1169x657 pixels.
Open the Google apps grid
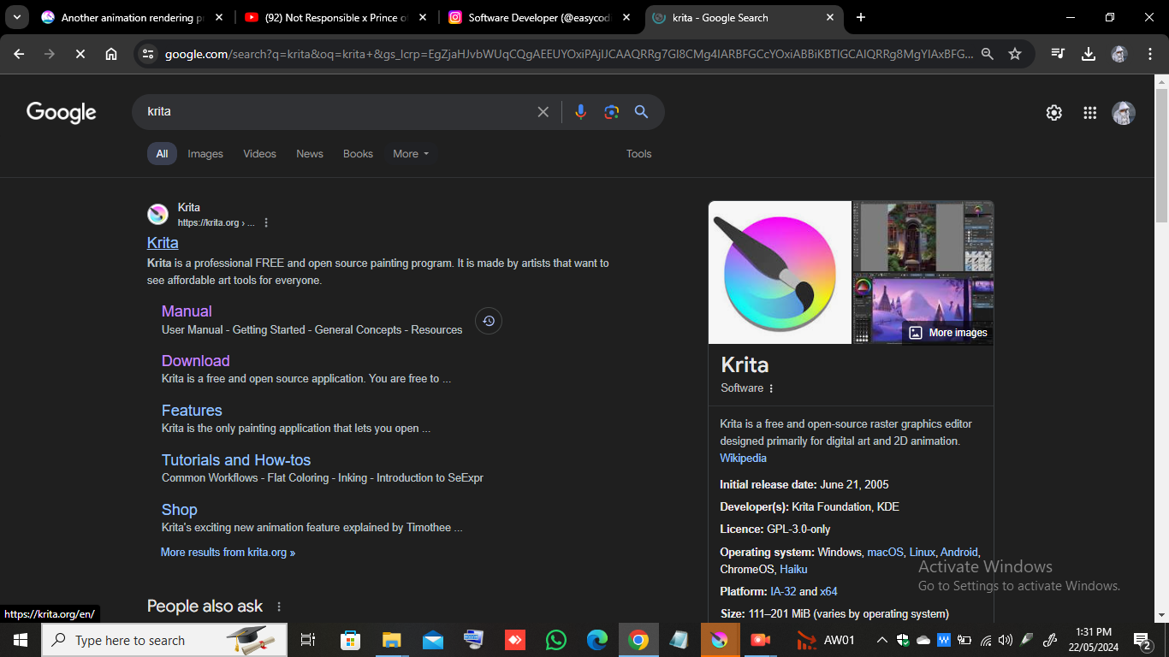click(1089, 113)
